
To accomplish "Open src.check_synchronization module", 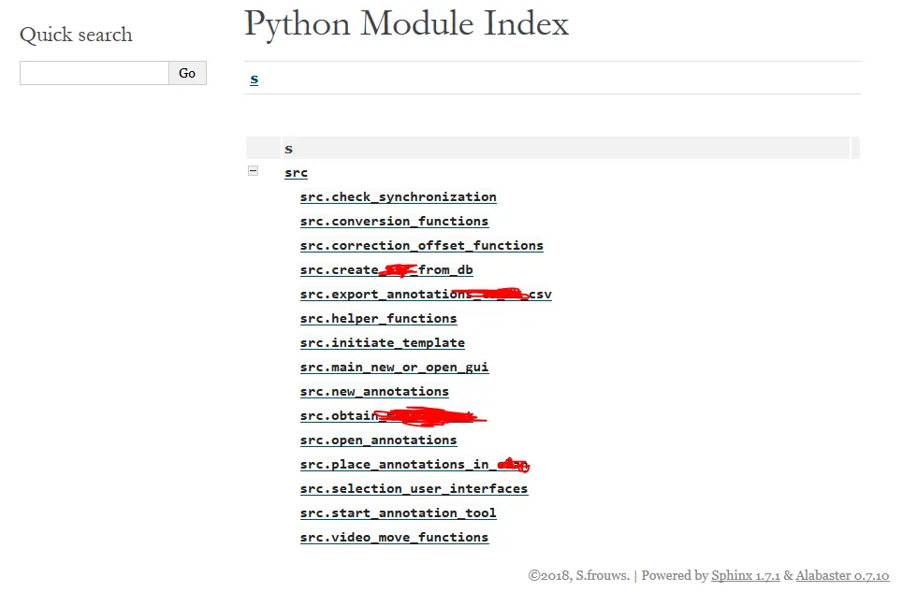I will point(398,197).
